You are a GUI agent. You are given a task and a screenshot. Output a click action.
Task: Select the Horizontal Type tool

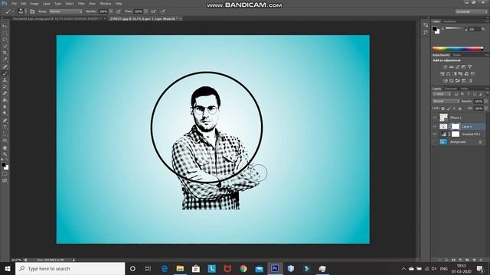point(5,128)
